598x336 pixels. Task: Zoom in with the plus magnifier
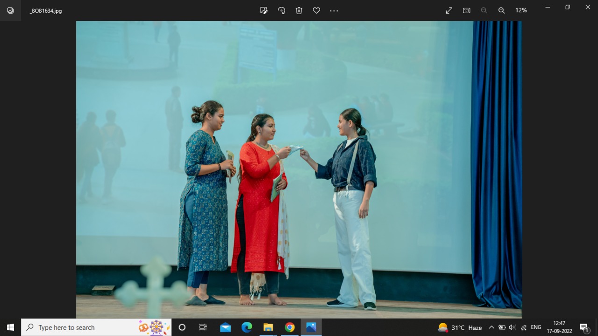point(501,10)
